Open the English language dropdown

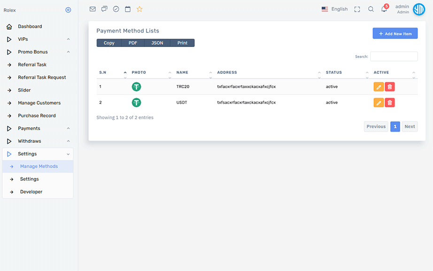[x=334, y=9]
